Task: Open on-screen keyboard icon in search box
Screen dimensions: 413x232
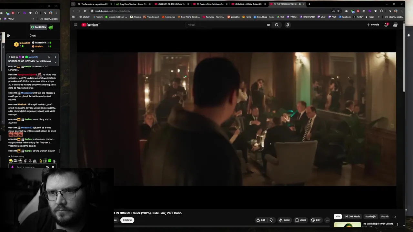Action: tap(268, 25)
